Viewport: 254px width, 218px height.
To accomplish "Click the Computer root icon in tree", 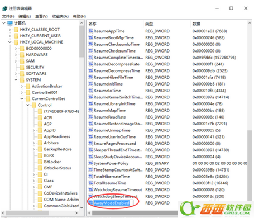I will click(10, 23).
